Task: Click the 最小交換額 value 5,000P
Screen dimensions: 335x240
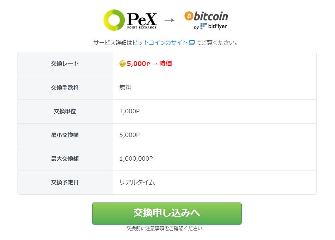Action: pyautogui.click(x=129, y=135)
